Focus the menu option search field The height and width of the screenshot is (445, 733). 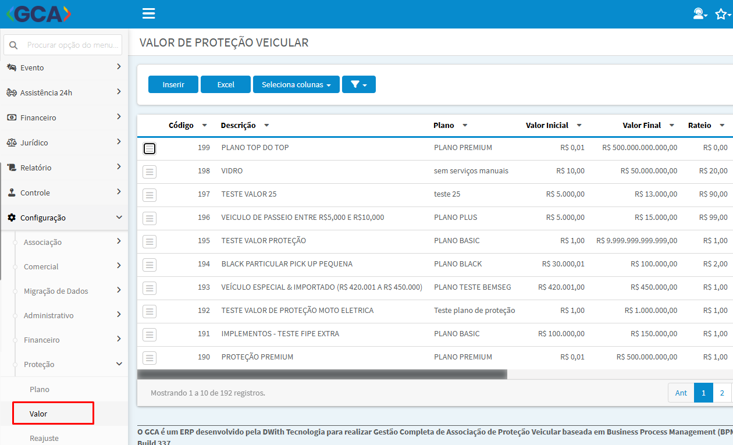pyautogui.click(x=63, y=45)
